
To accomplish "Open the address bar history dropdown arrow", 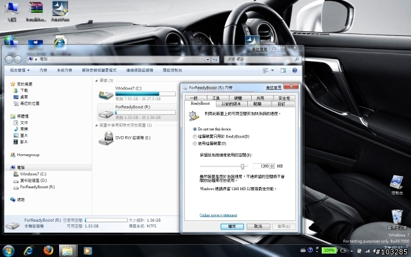I will (208, 60).
